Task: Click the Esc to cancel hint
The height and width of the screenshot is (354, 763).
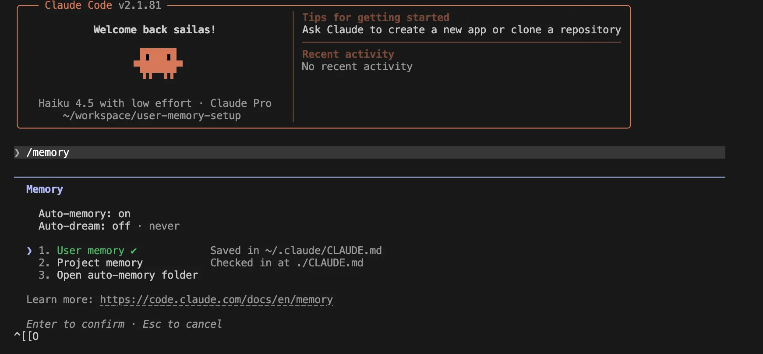Action: (182, 324)
